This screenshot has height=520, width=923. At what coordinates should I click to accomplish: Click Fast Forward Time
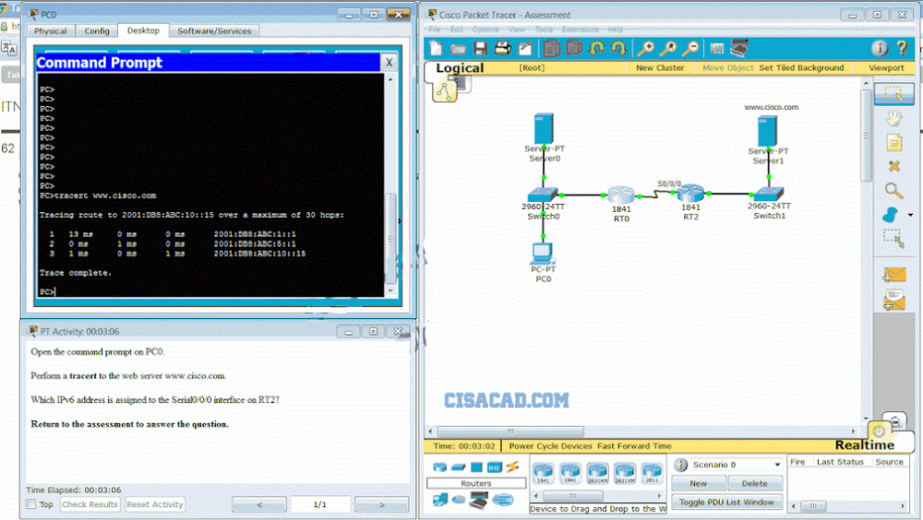pyautogui.click(x=634, y=446)
